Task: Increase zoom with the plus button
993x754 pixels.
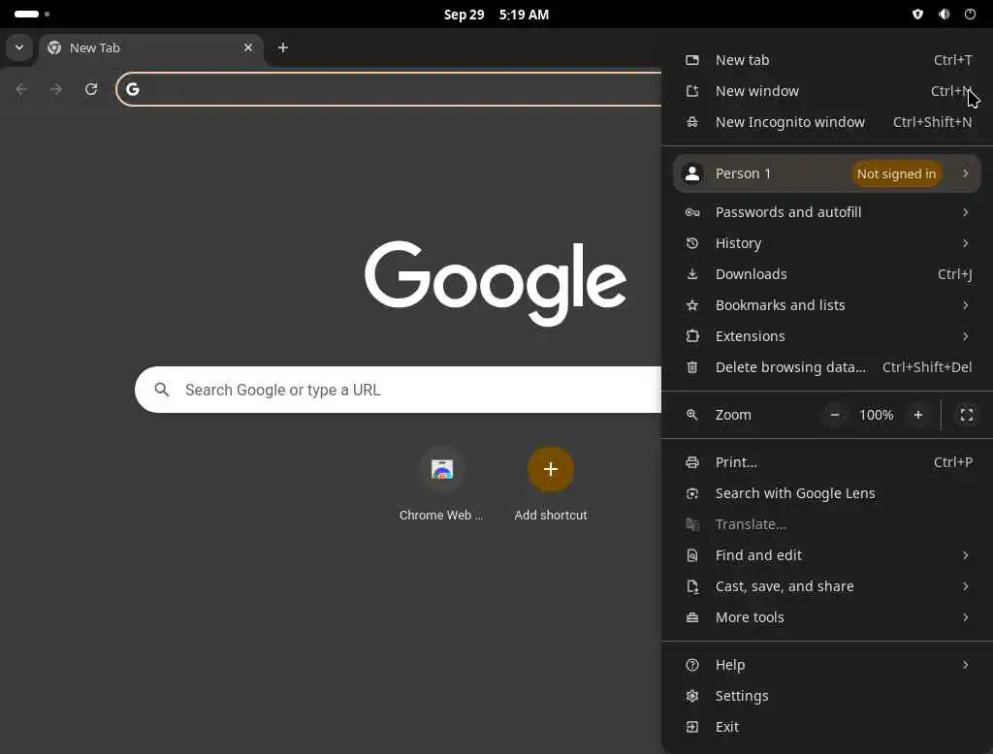Action: (x=917, y=415)
